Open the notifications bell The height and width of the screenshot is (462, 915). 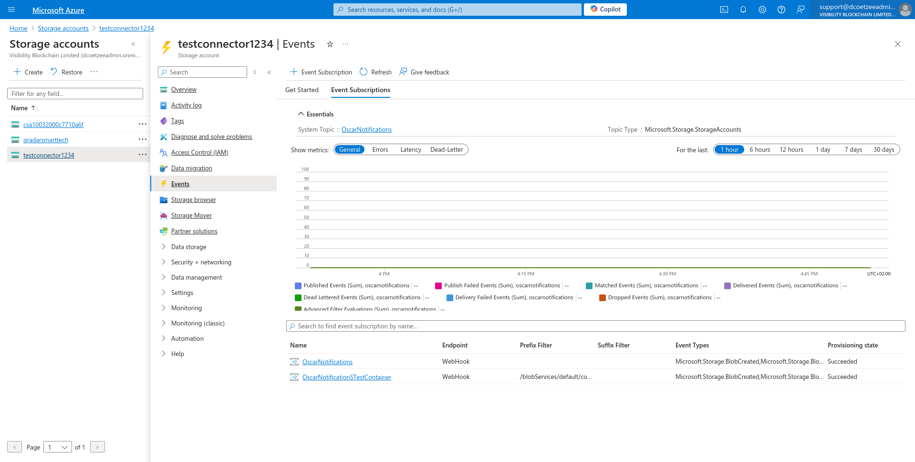pyautogui.click(x=743, y=10)
